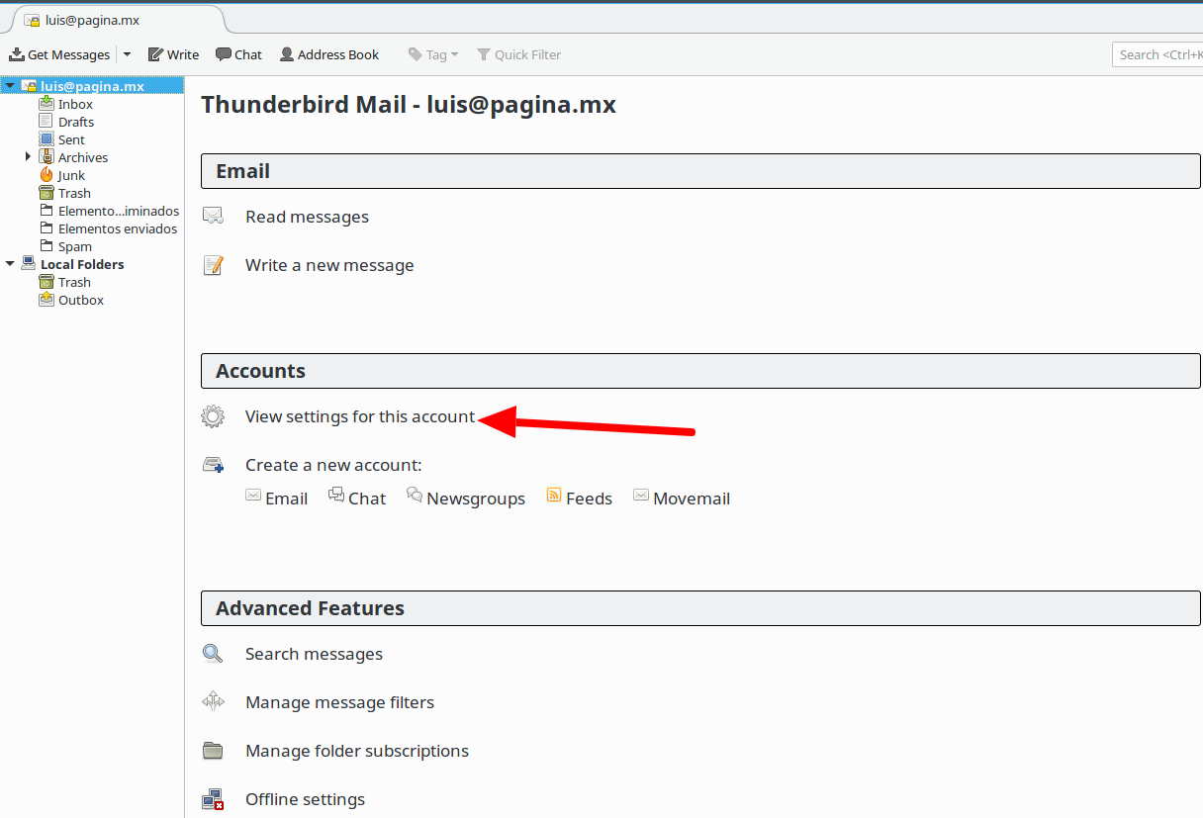
Task: Select the luis@pagina.mx account row
Action: click(92, 86)
